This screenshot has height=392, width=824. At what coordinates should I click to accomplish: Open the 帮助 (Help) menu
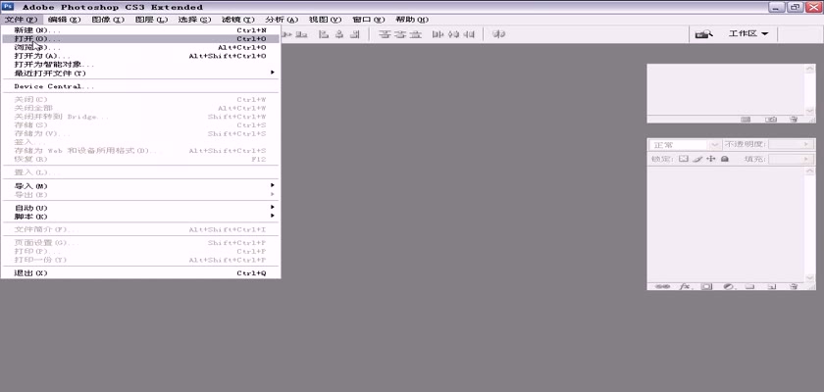click(x=411, y=20)
